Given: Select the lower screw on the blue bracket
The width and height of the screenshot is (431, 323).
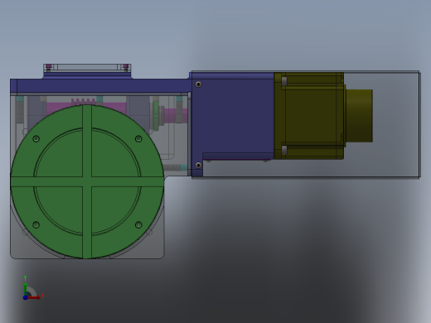Looking at the screenshot, I should (x=198, y=165).
